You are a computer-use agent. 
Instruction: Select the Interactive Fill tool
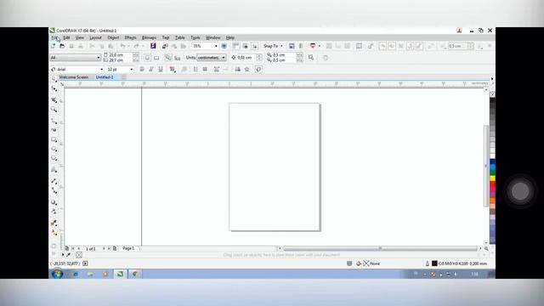54,233
